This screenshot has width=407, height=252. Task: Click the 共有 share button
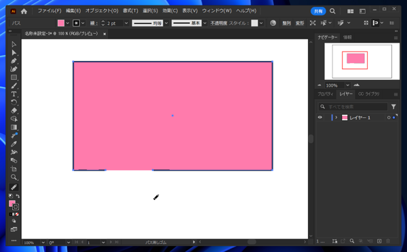pos(318,11)
